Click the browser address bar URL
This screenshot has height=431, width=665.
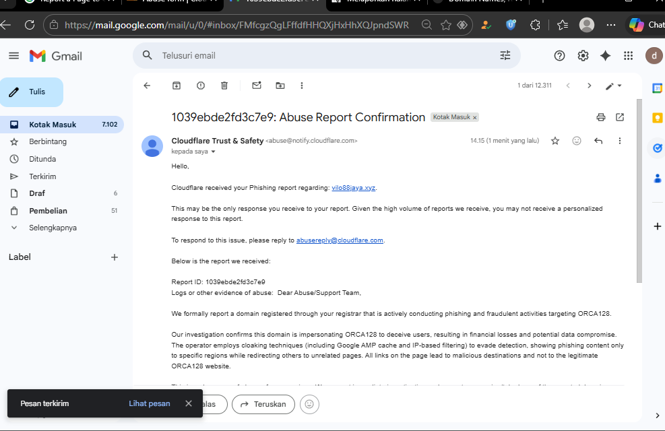[236, 25]
